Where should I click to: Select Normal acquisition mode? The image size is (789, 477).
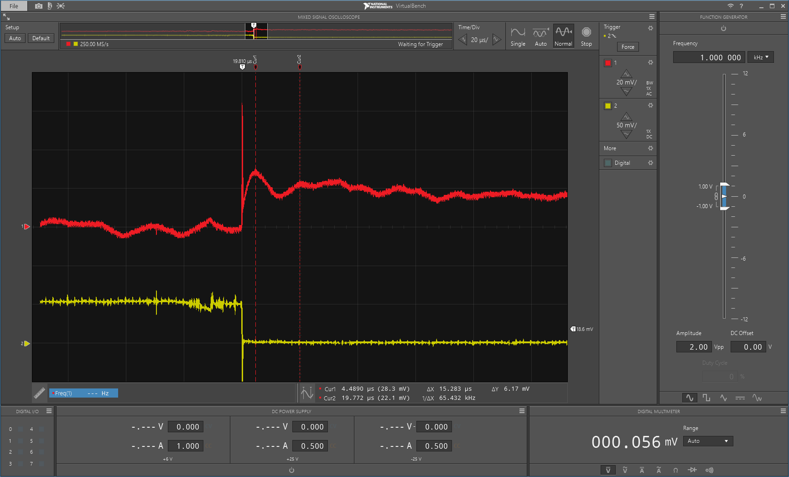tap(563, 36)
